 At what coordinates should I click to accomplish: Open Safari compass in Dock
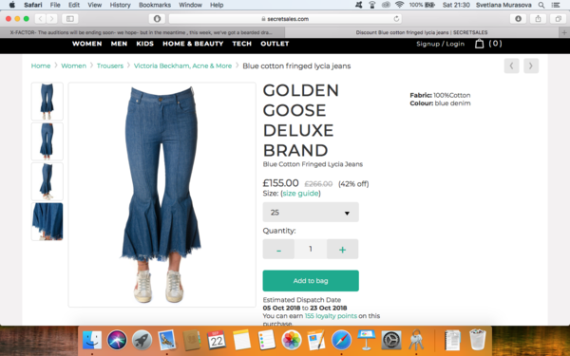(341, 340)
